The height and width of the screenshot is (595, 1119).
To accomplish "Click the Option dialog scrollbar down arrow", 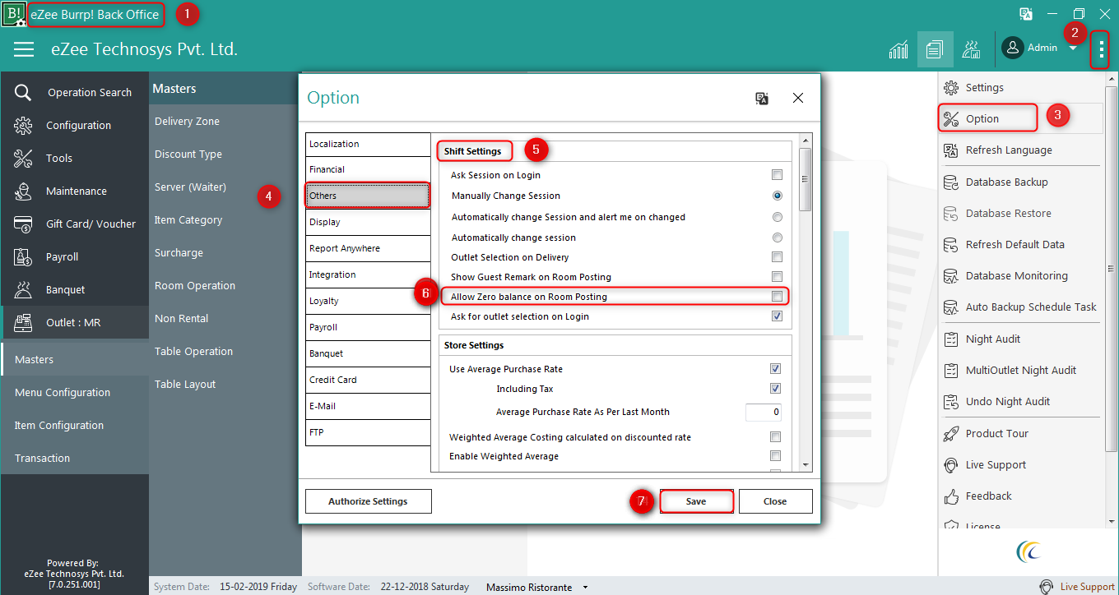I will tap(806, 465).
